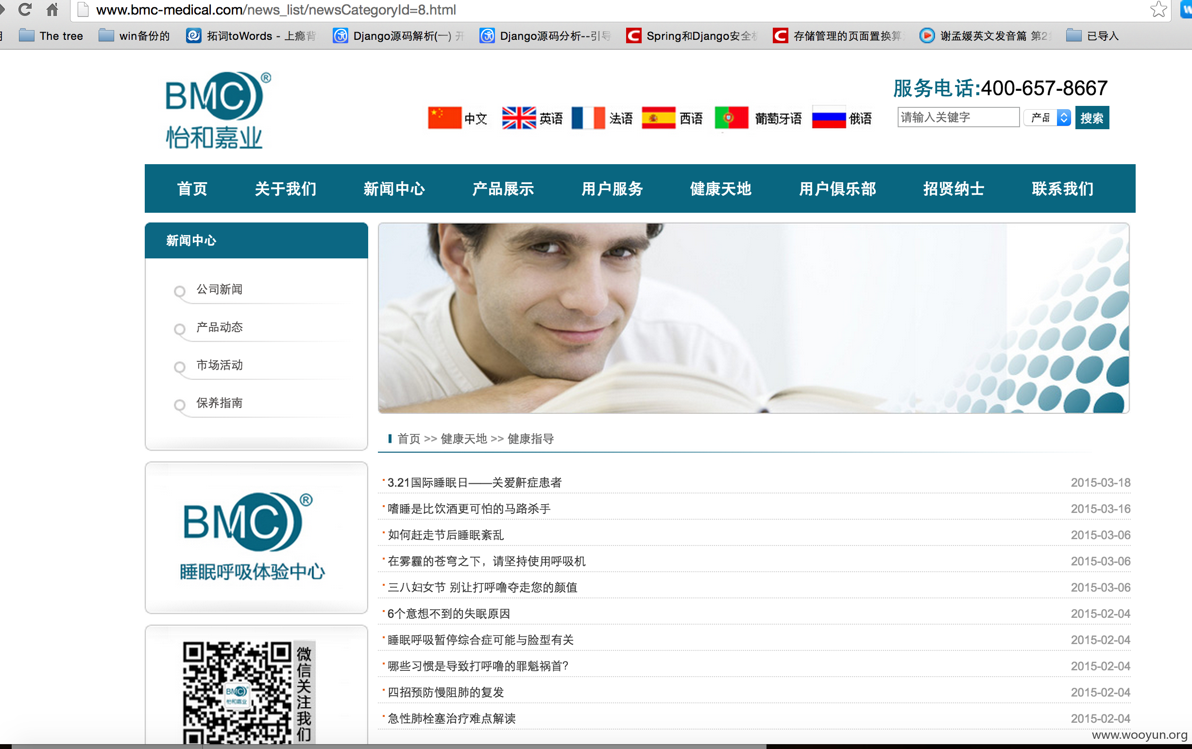Open the 新闻中心 navigation menu
This screenshot has height=749, width=1192.
pos(394,188)
